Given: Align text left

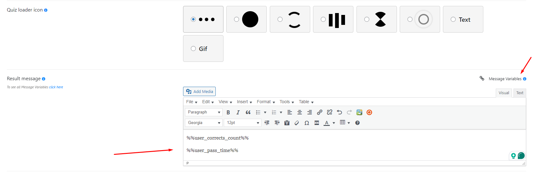Looking at the screenshot, I should point(290,112).
